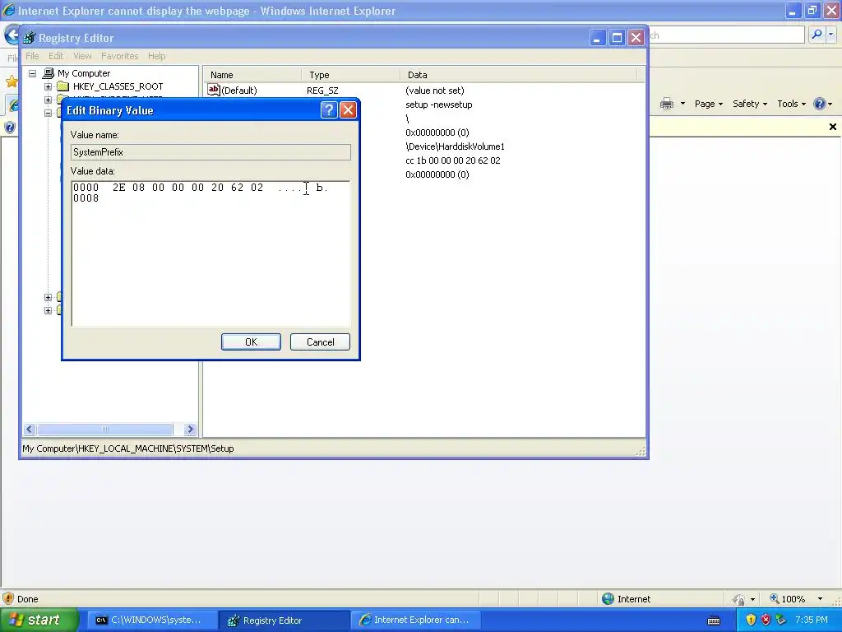The height and width of the screenshot is (632, 842).
Task: Click the REG_SZ type cell
Action: pyautogui.click(x=322, y=91)
